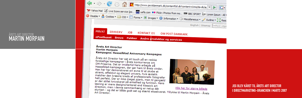Screen dimensions: 302x98
Task: Open Andre produkter og services menu item
Action: [x=161, y=39]
